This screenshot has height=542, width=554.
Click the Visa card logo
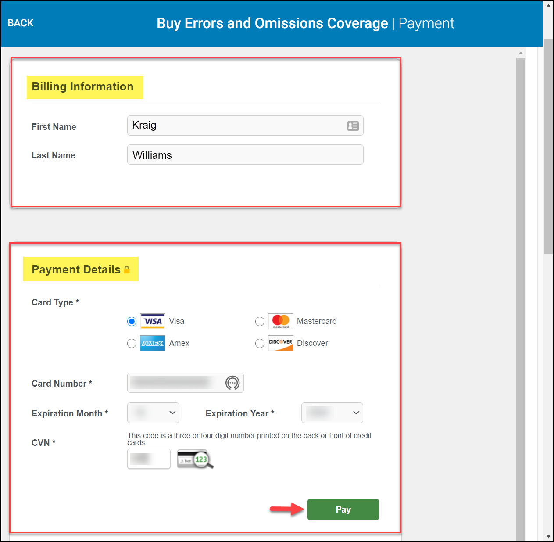point(153,321)
